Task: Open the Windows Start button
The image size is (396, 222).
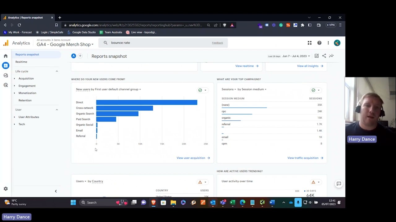Action: tap(73, 203)
